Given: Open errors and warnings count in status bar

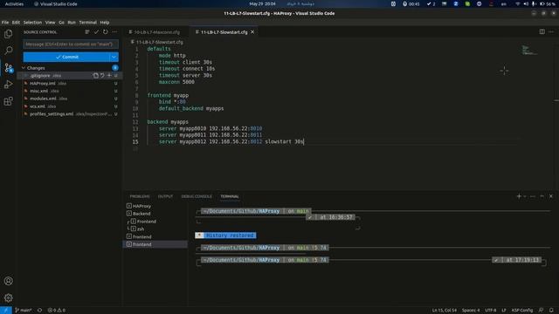Looking at the screenshot, I should [56, 311].
